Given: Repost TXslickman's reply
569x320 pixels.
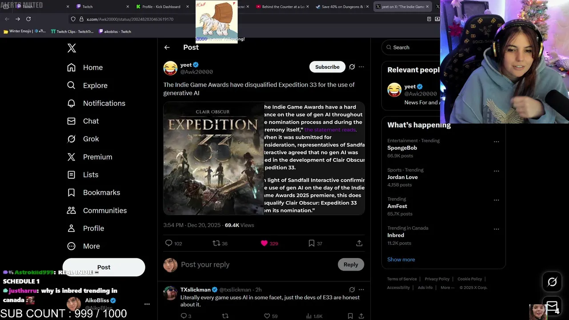Looking at the screenshot, I should (225, 316).
